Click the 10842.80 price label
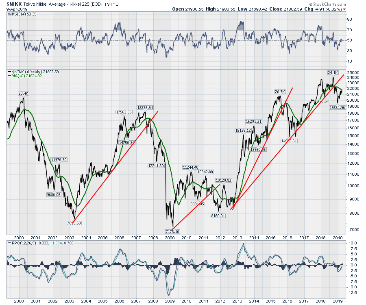The width and height of the screenshot is (366, 305). [x=205, y=172]
